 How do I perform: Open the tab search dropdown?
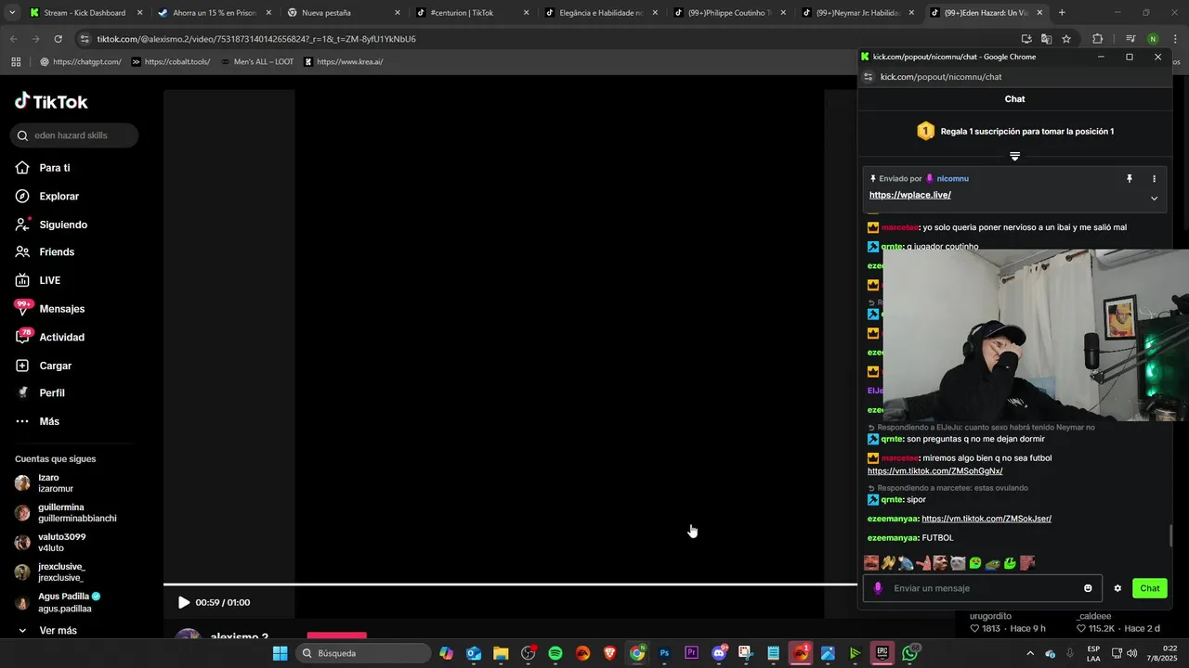pos(11,13)
